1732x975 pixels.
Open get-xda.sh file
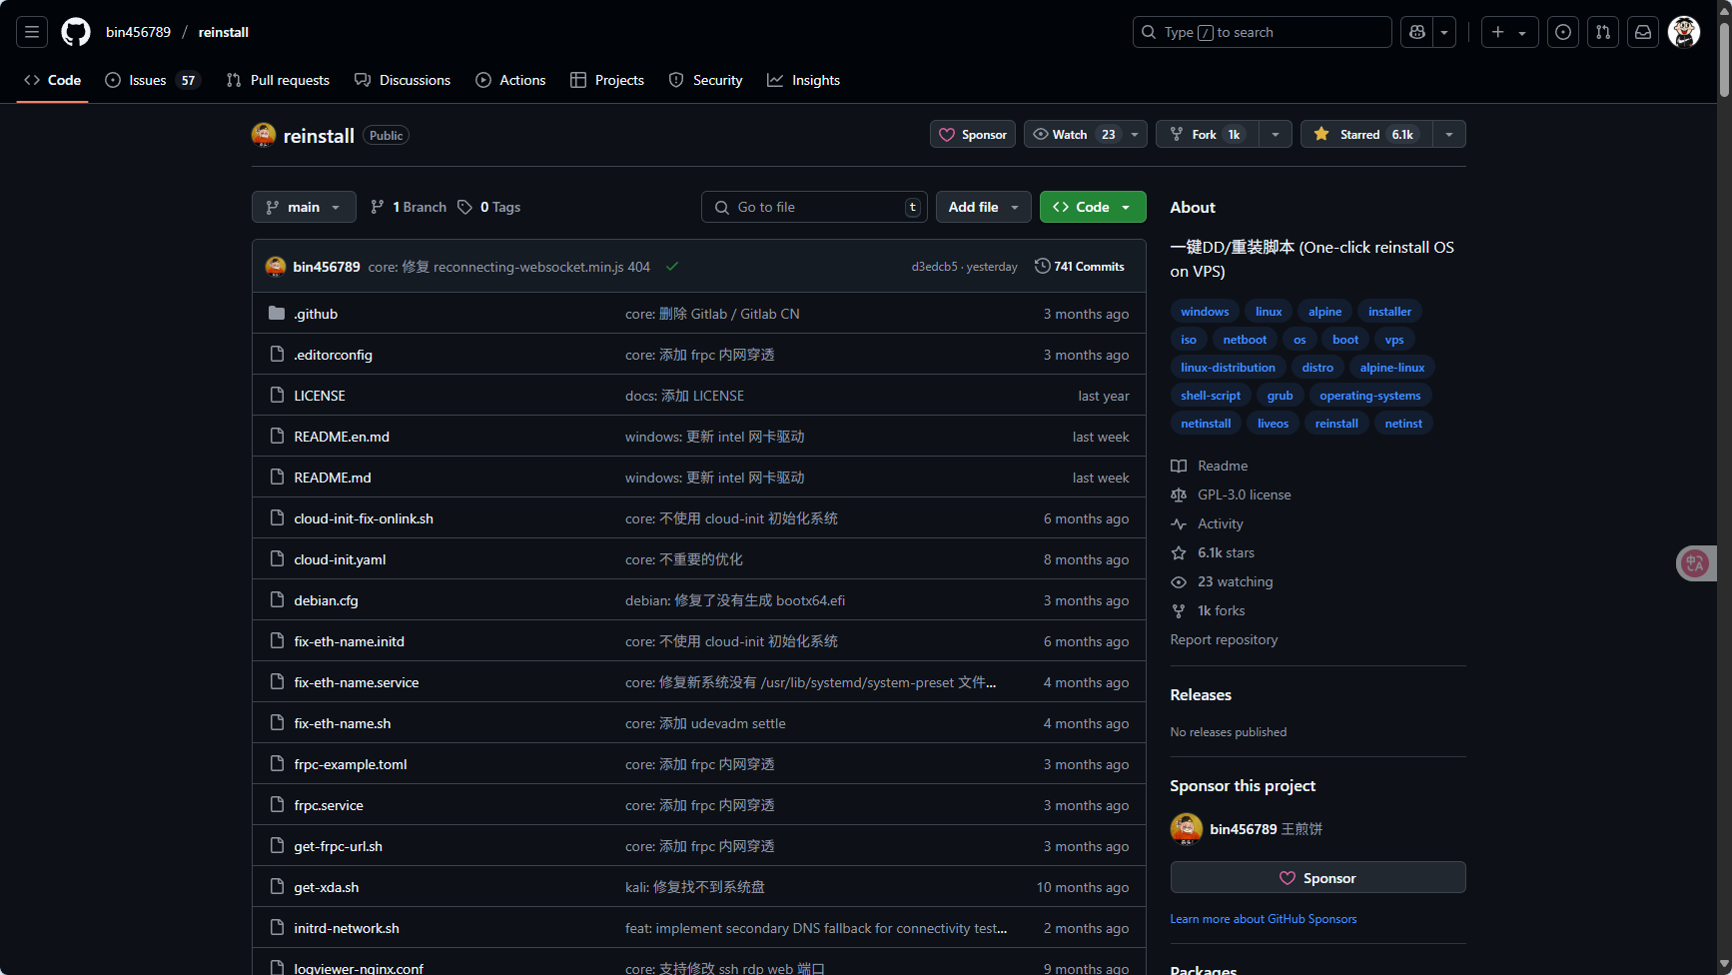(327, 887)
